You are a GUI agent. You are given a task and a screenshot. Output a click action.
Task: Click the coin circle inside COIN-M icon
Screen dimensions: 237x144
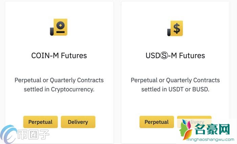tap(61, 25)
